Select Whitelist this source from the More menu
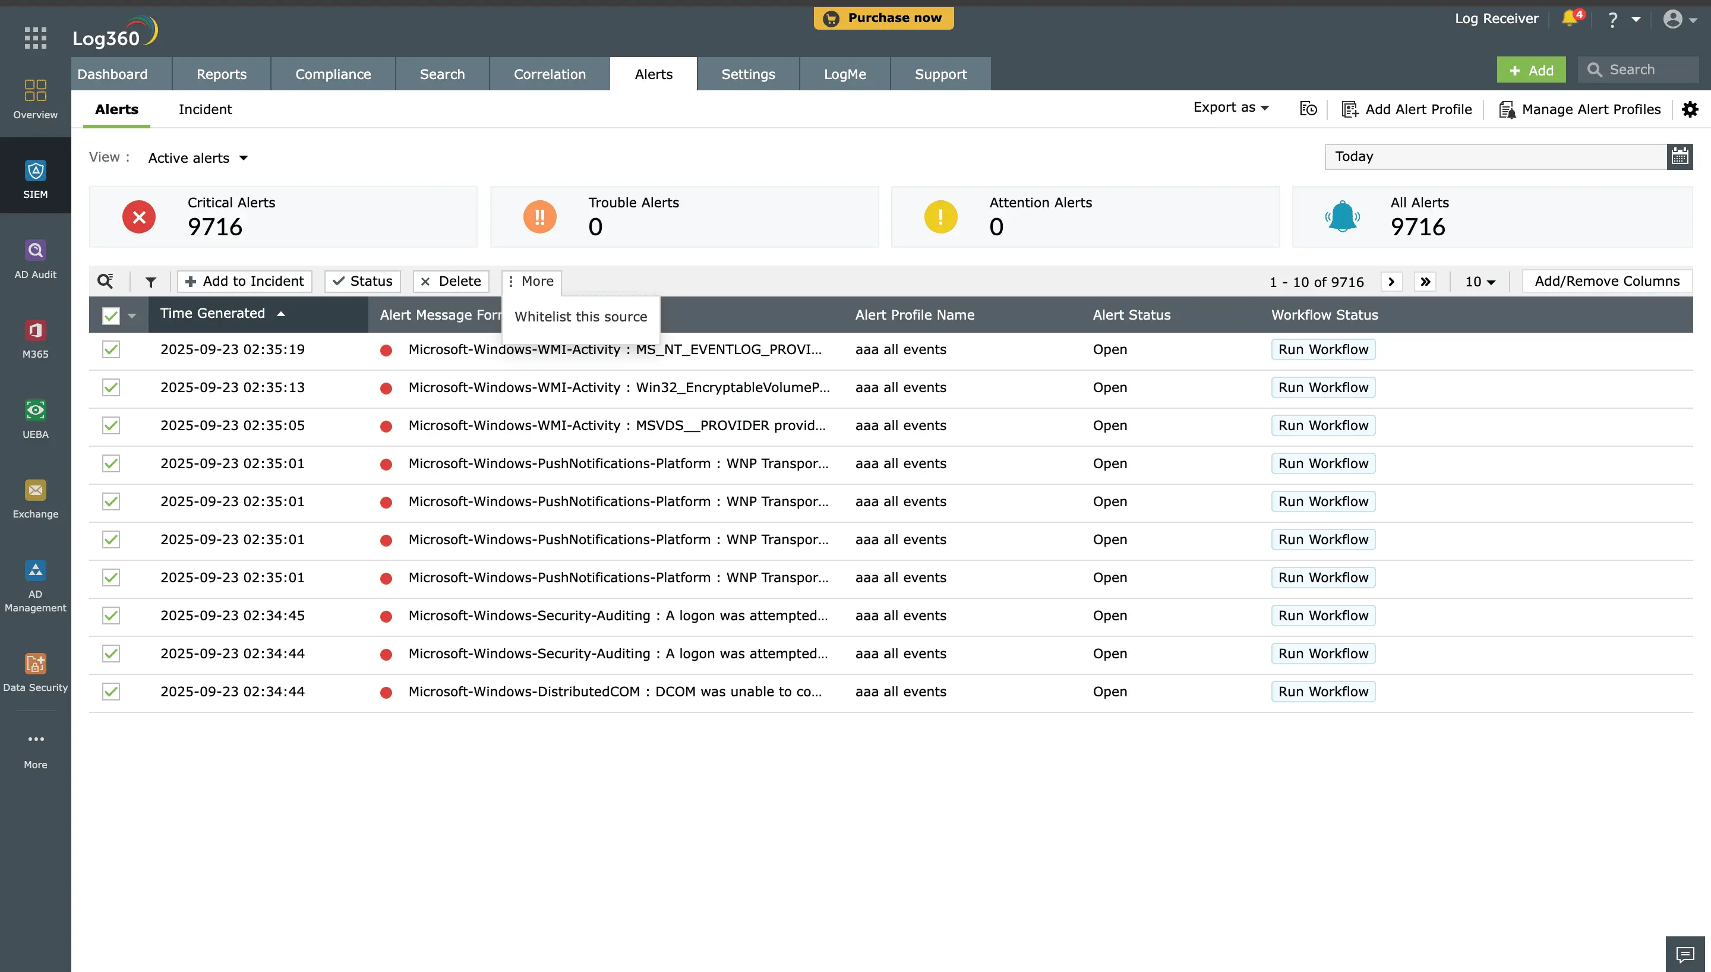 (579, 317)
